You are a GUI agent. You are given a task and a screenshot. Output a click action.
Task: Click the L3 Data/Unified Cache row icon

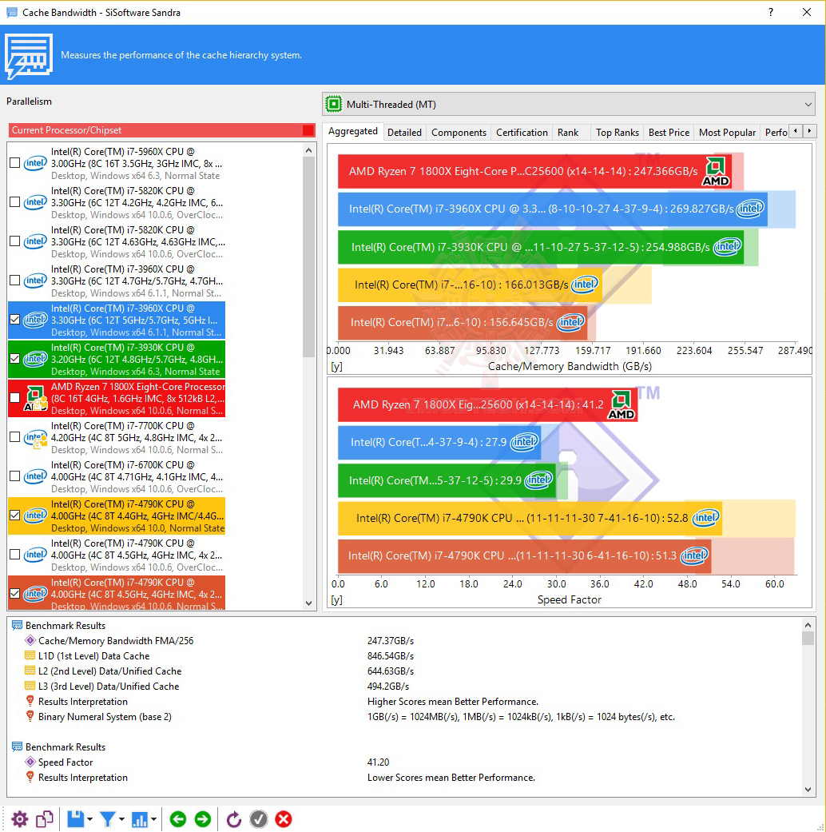(x=30, y=686)
